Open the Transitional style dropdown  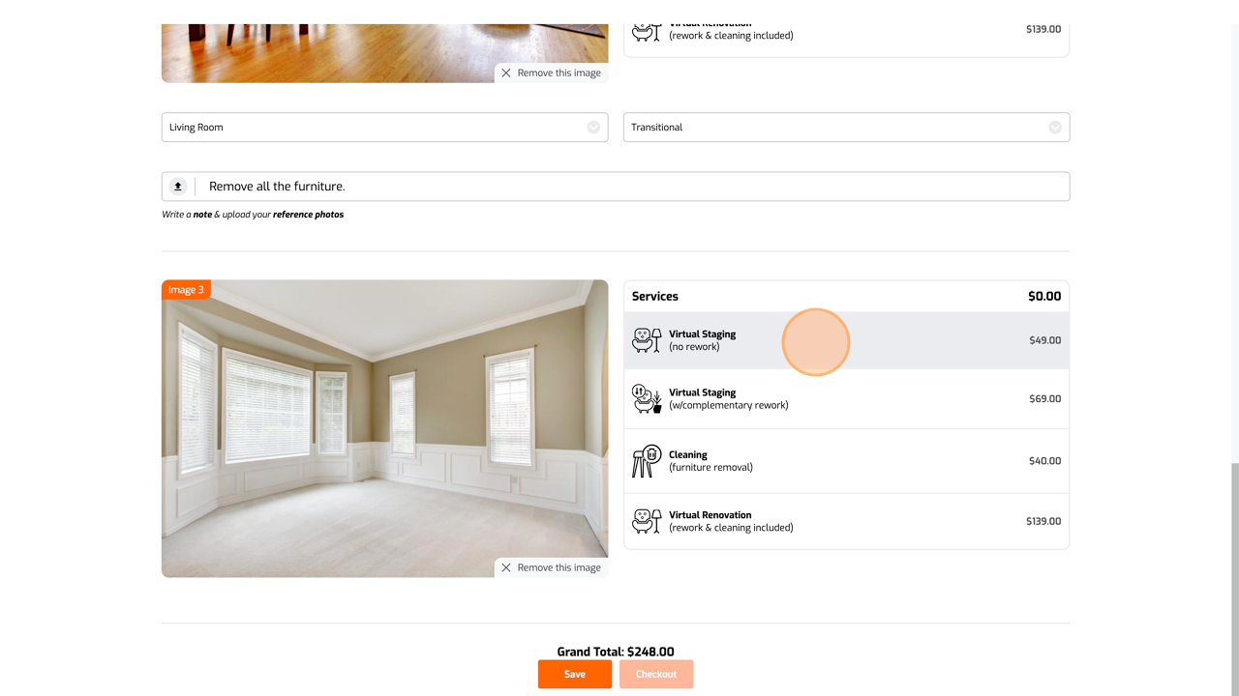pos(846,128)
